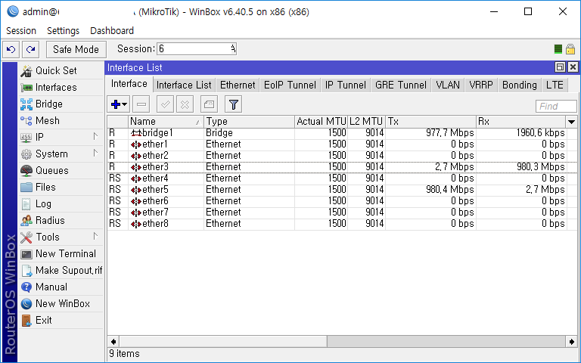Viewport: 581px width, 363px height.
Task: Open Files in sidebar
Action: pos(61,188)
